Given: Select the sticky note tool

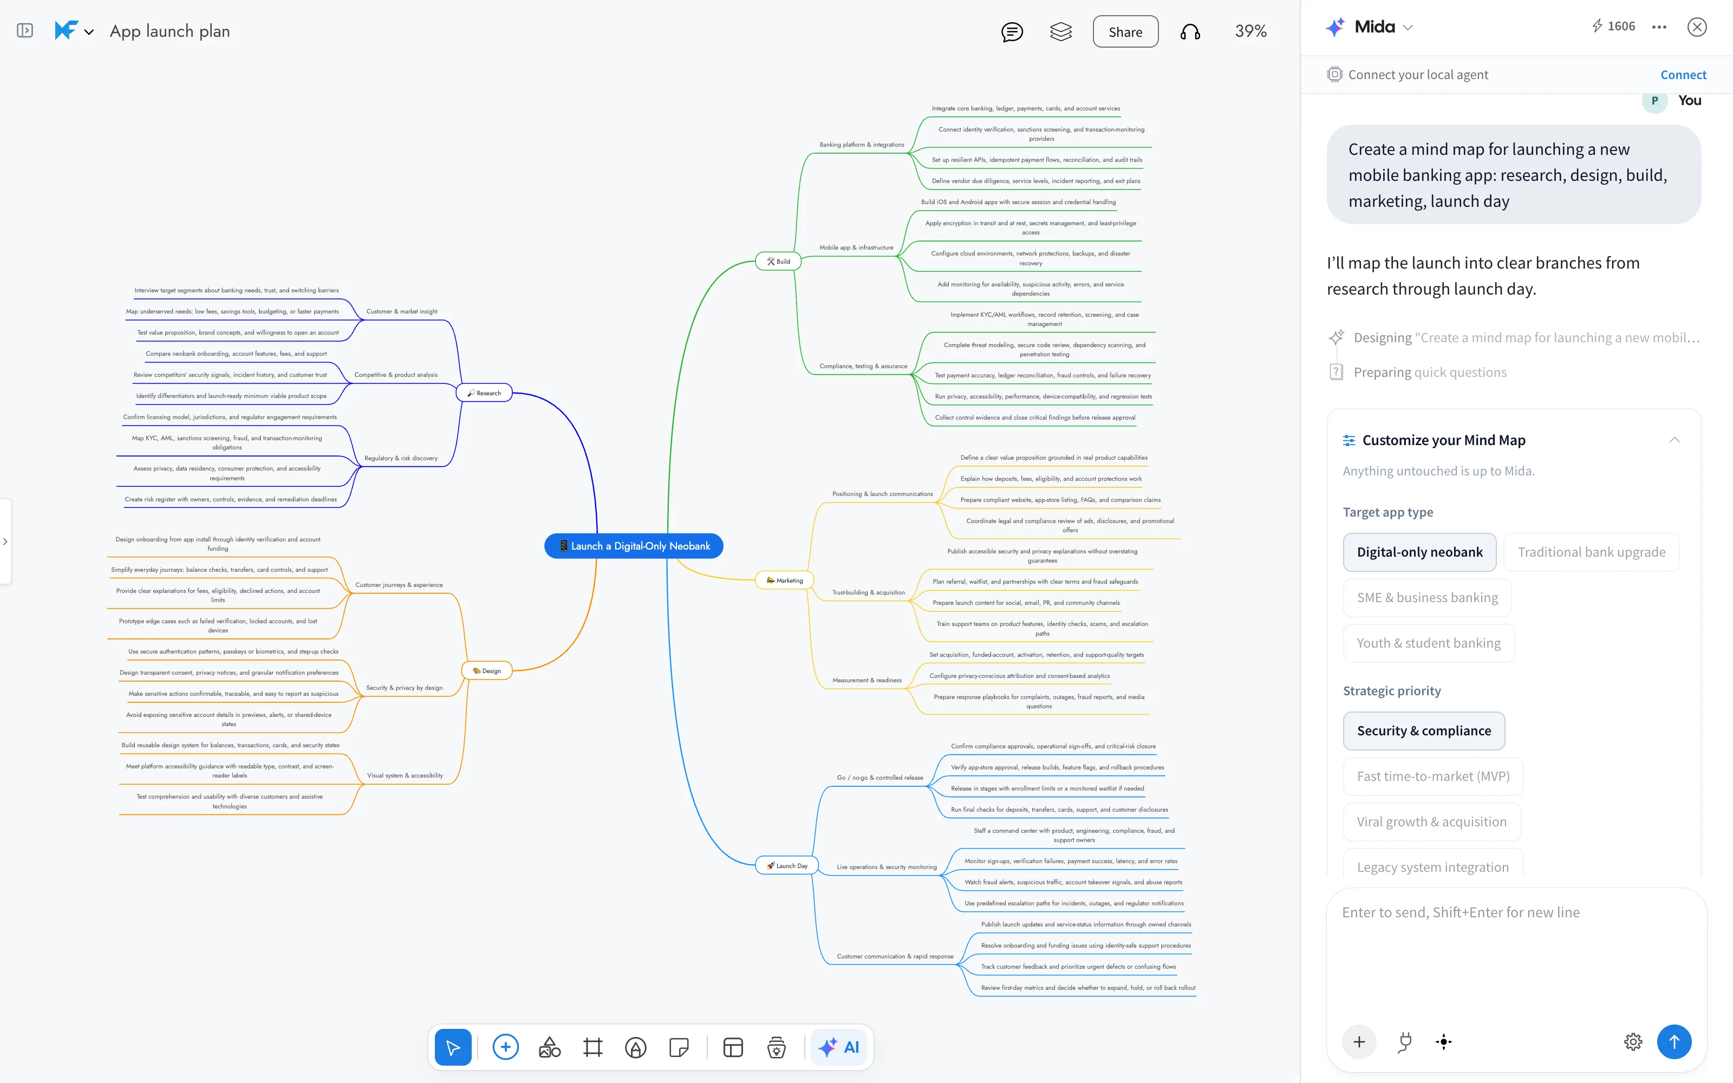Looking at the screenshot, I should click(679, 1047).
